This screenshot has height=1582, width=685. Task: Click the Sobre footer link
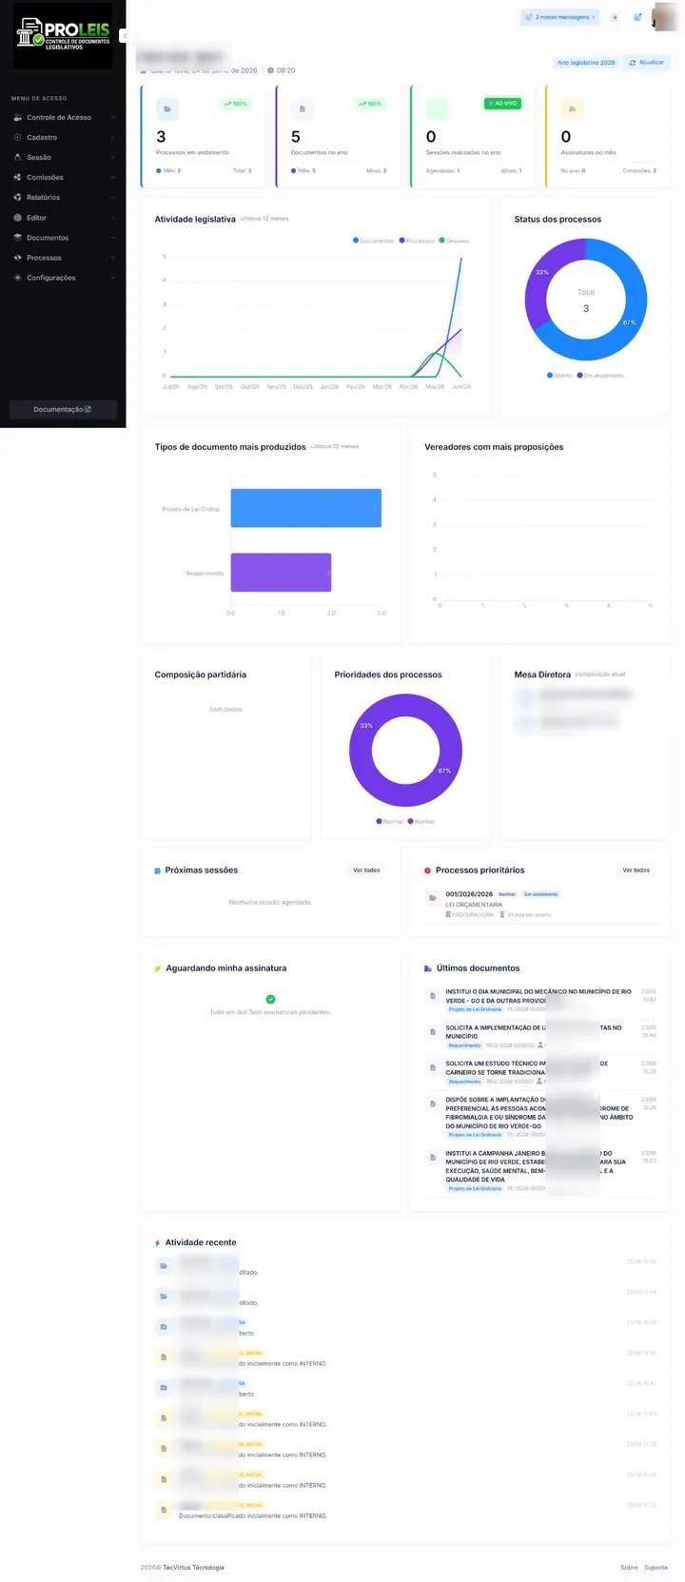(x=629, y=1568)
